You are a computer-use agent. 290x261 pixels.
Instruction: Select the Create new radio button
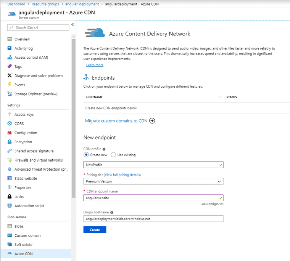tap(86, 155)
